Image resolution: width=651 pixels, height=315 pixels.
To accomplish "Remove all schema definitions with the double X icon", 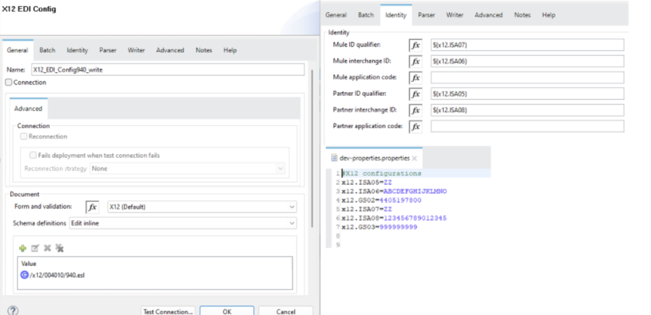I will pyautogui.click(x=60, y=248).
